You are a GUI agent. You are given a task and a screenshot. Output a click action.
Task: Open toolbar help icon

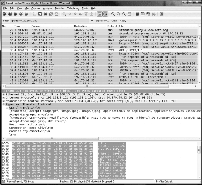pyautogui.click(x=162, y=14)
